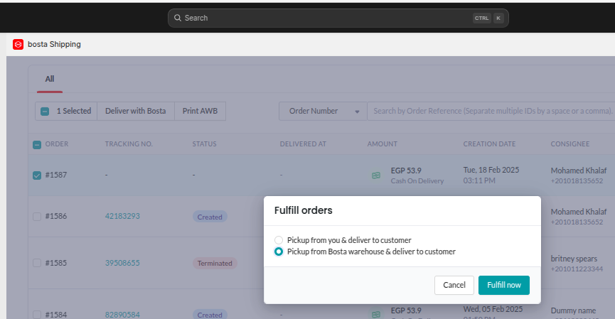
Task: Click EGP 53.9 amount for order #1587
Action: tap(406, 171)
